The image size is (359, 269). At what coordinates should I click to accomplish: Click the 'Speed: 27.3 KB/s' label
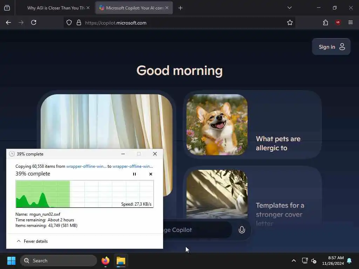(x=136, y=204)
